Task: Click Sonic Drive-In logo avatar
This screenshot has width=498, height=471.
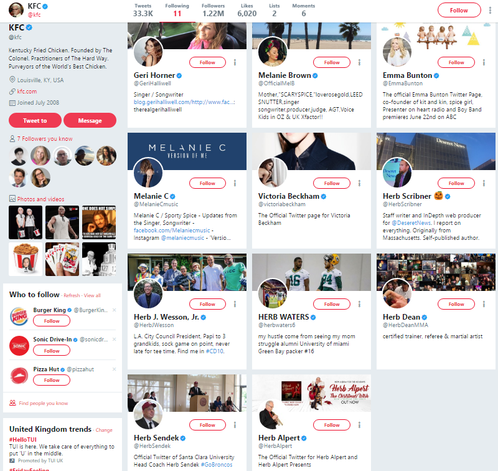Action: coord(19,346)
